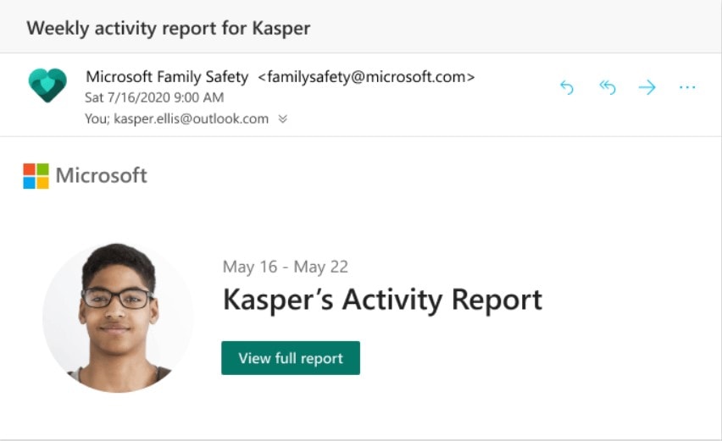
Task: Open the more actions ellipsis menu
Action: pos(687,87)
